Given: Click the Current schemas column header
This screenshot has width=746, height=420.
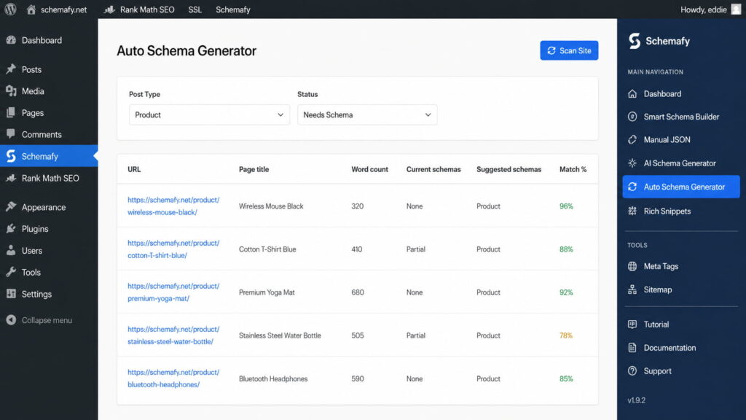Looking at the screenshot, I should pyautogui.click(x=433, y=169).
